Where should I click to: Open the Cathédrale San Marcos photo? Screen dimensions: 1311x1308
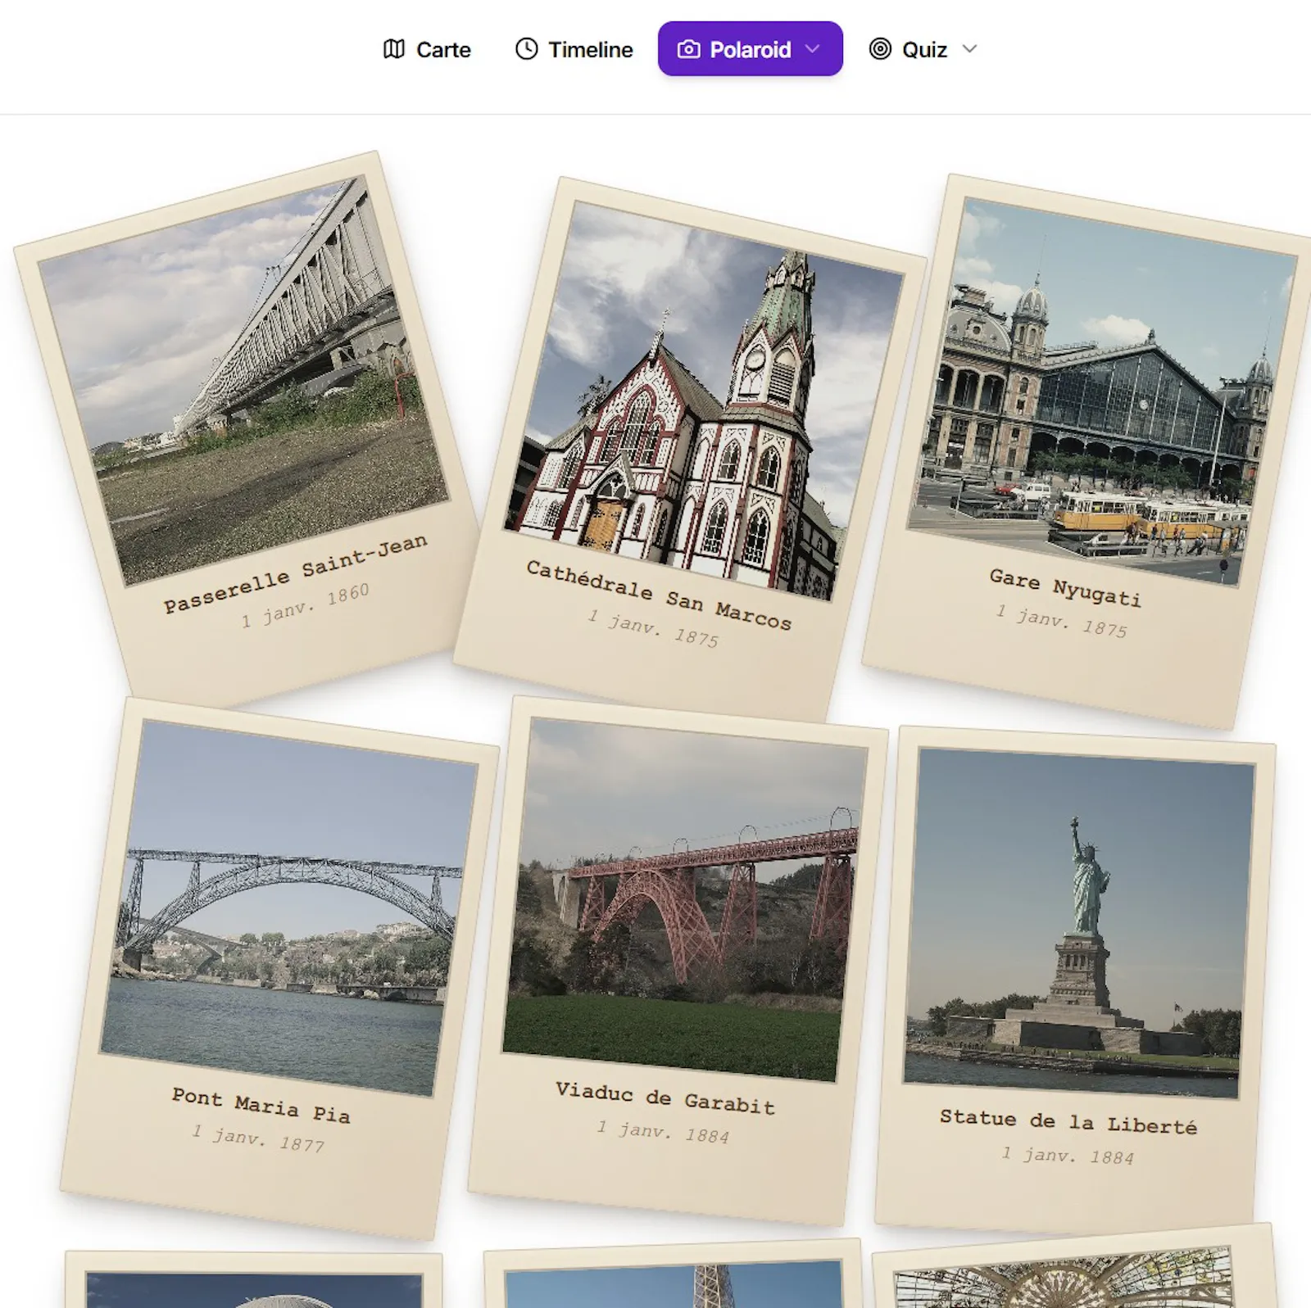click(x=704, y=401)
